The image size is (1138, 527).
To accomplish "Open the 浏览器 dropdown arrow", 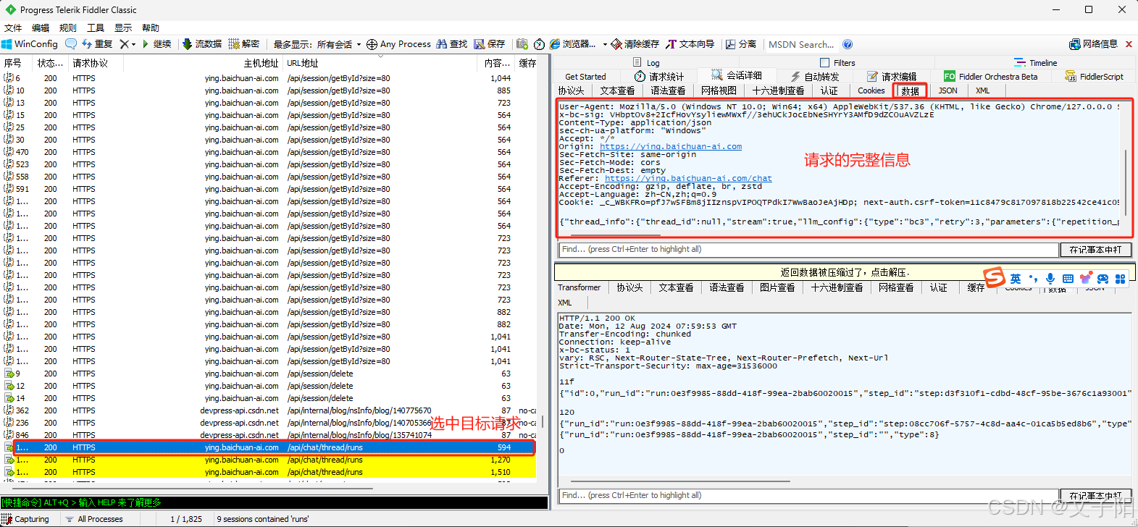I will click(x=605, y=44).
